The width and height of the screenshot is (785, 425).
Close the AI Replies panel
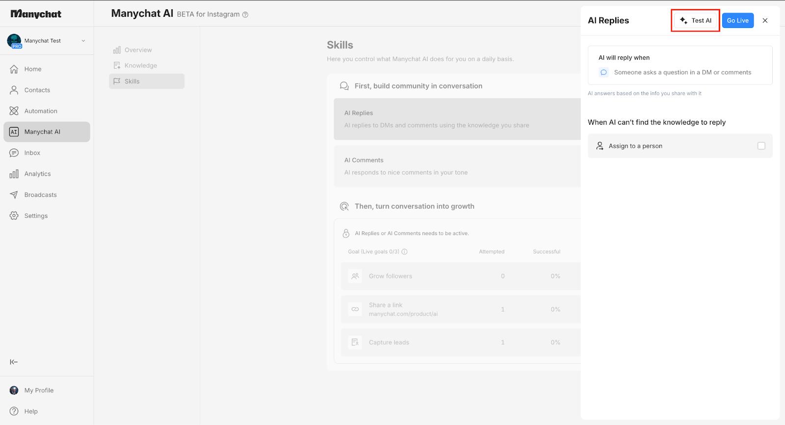click(x=765, y=21)
